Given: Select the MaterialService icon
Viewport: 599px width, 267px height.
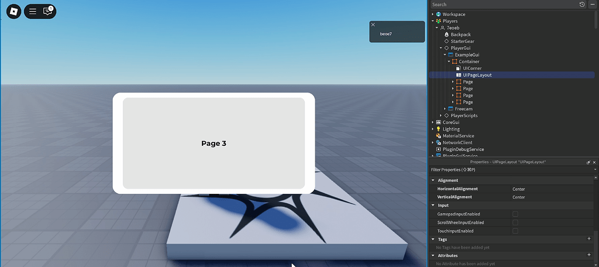Looking at the screenshot, I should (439, 136).
